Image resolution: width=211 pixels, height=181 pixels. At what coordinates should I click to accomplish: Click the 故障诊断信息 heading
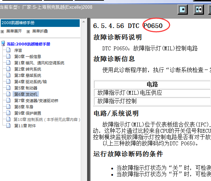(x=114, y=59)
